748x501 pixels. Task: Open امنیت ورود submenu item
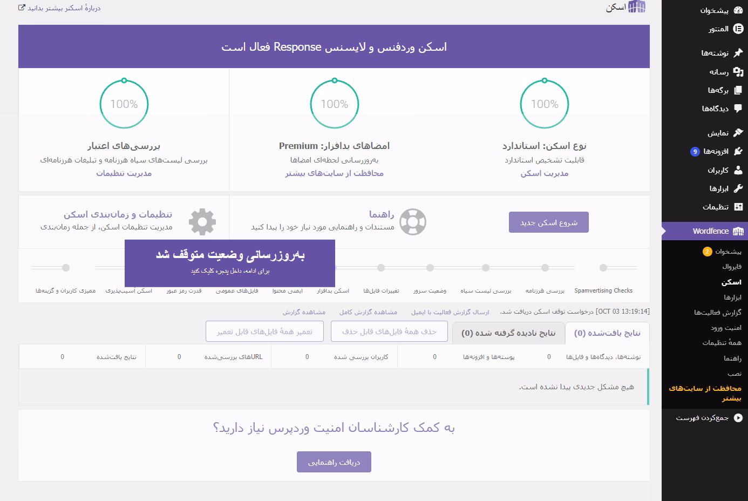[x=726, y=328]
